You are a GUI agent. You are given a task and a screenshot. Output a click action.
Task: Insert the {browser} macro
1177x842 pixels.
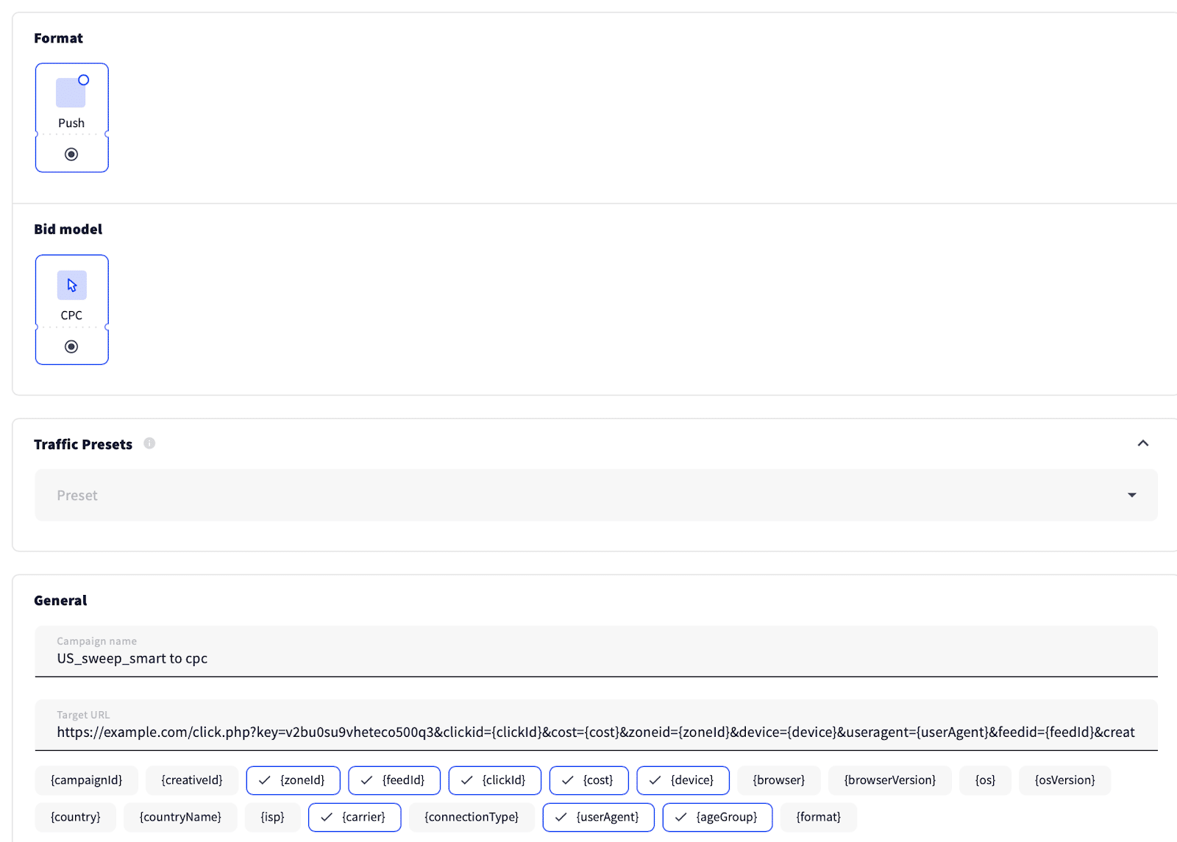click(778, 780)
